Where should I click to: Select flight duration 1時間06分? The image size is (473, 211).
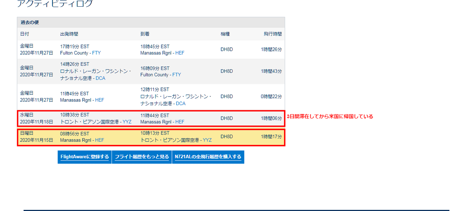tap(271, 118)
